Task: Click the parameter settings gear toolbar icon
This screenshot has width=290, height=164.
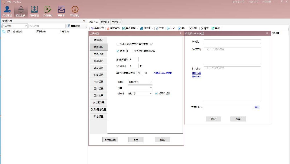Action: tap(92, 28)
